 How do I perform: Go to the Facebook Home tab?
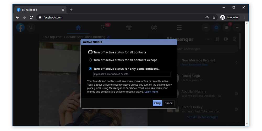78,28
